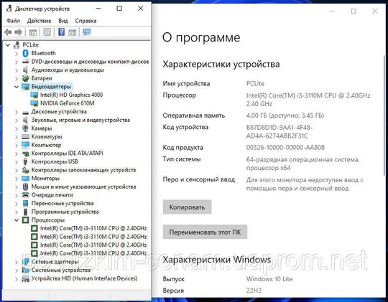Click the Back arrow in Device Manager toolbar
Image resolution: width=388 pixels, height=302 pixels.
coord(8,32)
